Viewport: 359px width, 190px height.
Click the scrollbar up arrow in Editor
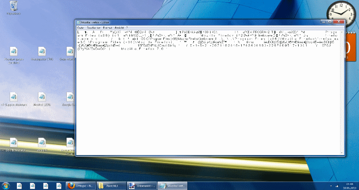[342, 32]
